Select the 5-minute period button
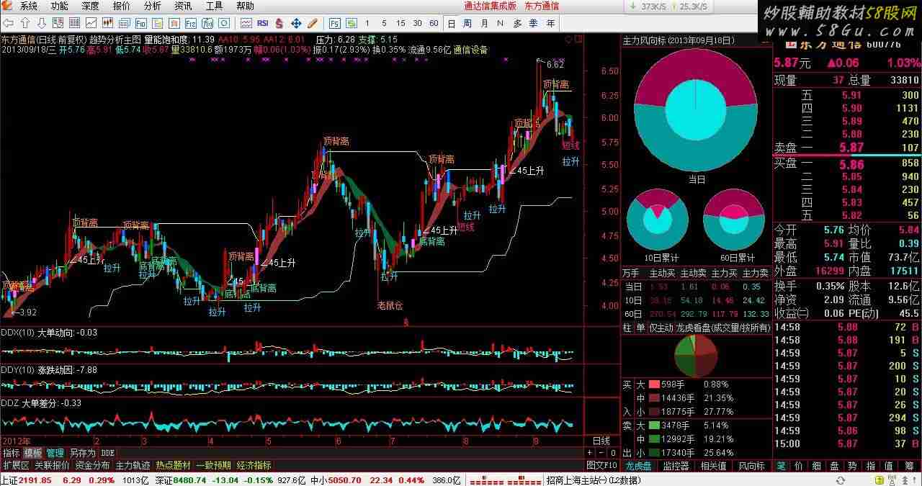 pos(384,23)
